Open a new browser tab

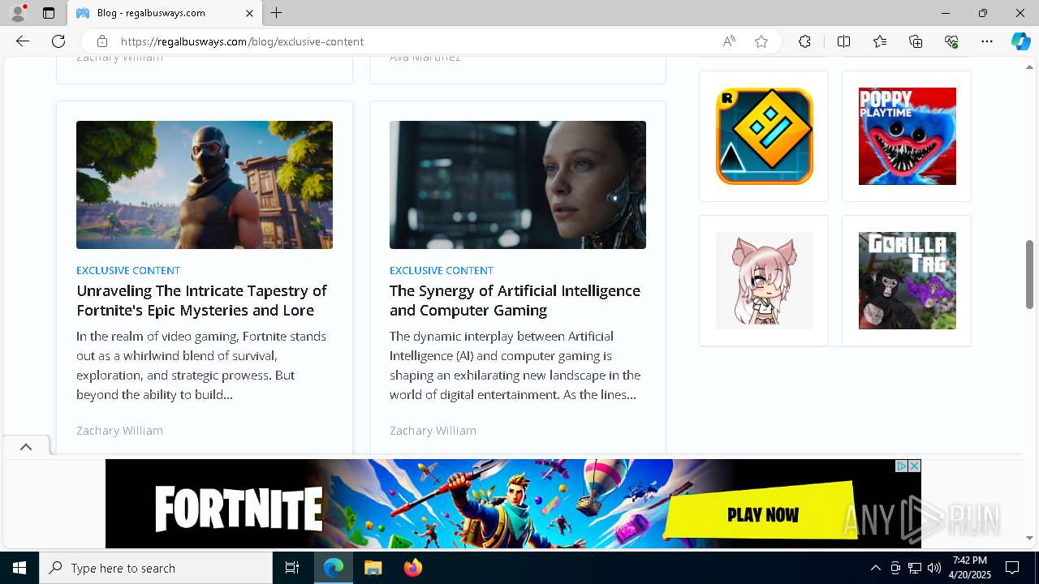pos(277,13)
